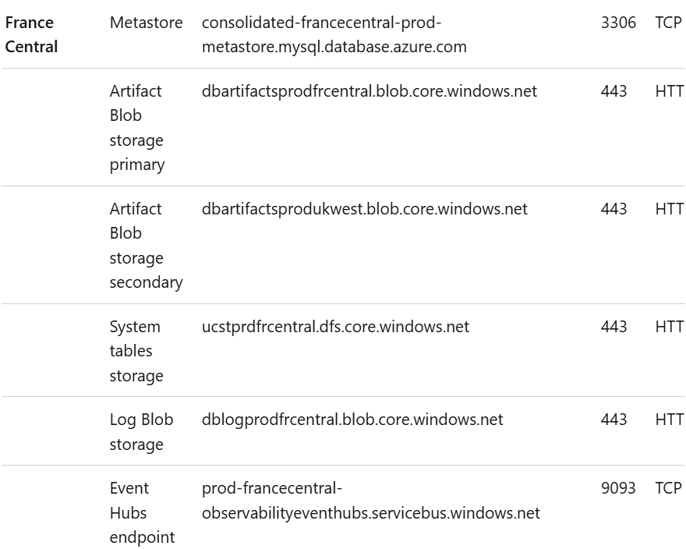Select the Metastore service label
Viewport: 686px width, 549px height.
click(x=146, y=23)
